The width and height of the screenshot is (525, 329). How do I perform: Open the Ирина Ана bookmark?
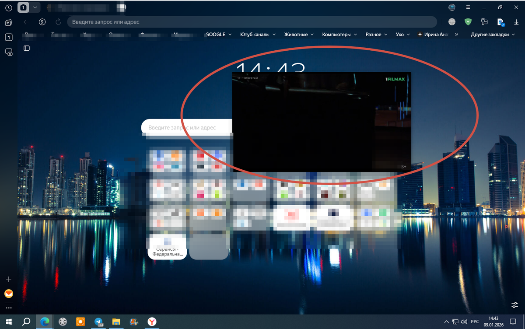pos(433,34)
